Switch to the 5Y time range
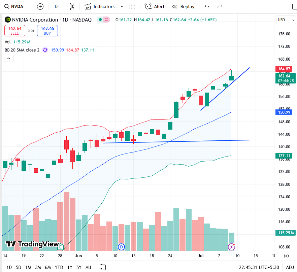 tap(79, 267)
